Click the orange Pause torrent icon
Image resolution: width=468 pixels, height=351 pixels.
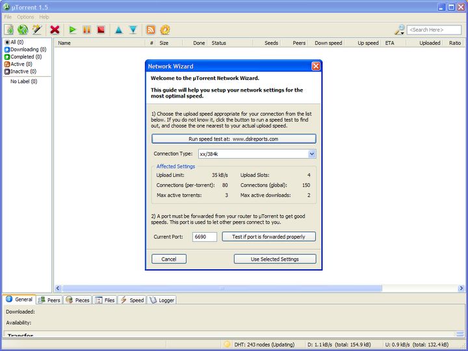[87, 30]
